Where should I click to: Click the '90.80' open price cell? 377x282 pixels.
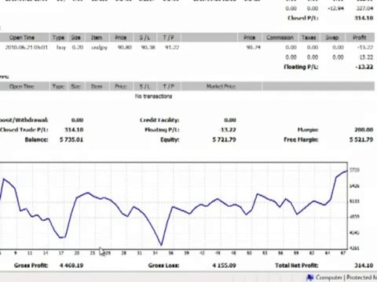(124, 47)
